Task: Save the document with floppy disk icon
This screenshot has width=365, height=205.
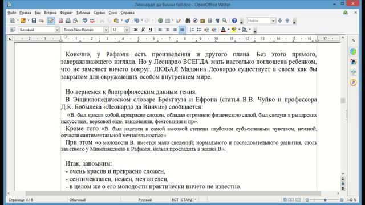Action: [34, 20]
